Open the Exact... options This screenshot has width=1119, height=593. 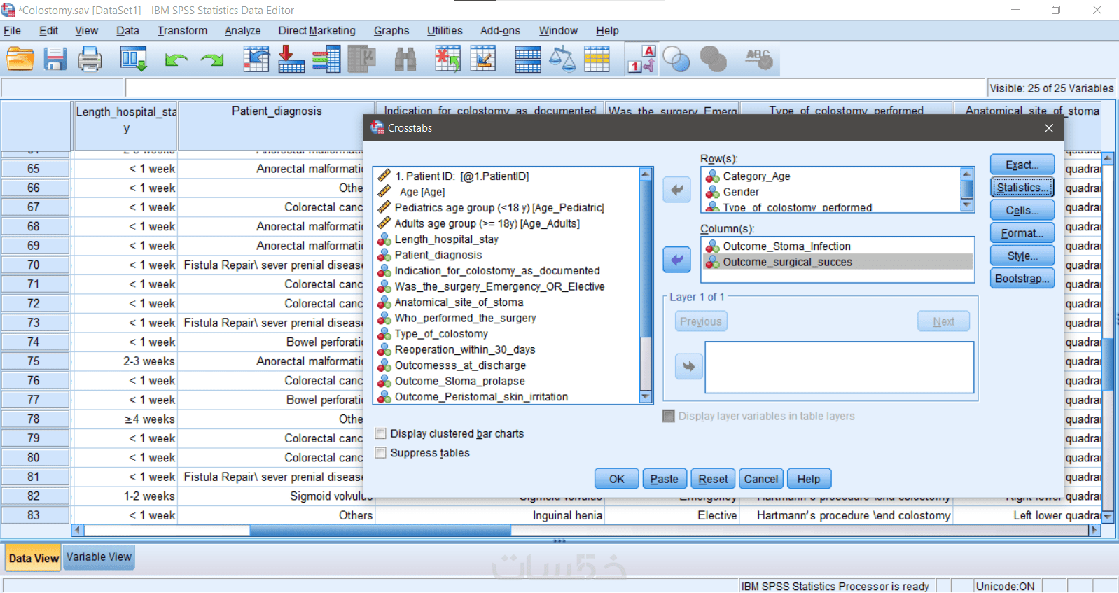(1022, 165)
